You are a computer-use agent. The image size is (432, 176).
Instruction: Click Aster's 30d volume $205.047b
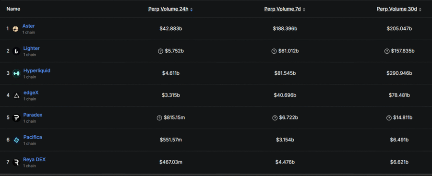pos(399,29)
